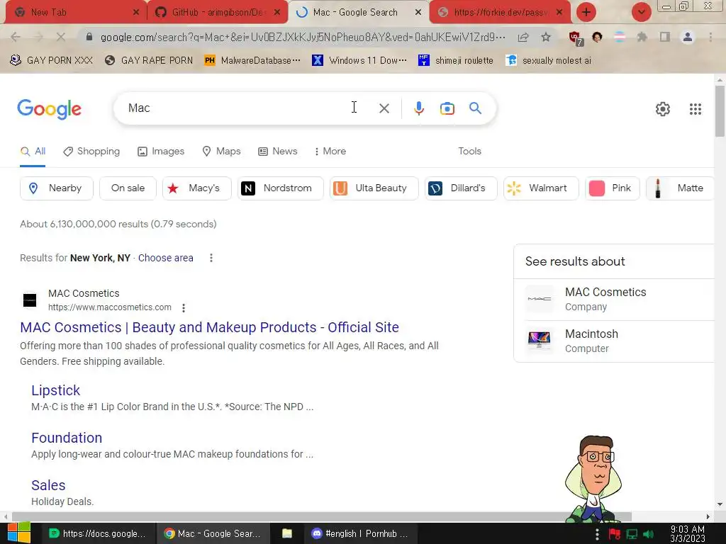Viewport: 726px width, 544px height.
Task: Click the share page icon in address bar
Action: tap(523, 37)
